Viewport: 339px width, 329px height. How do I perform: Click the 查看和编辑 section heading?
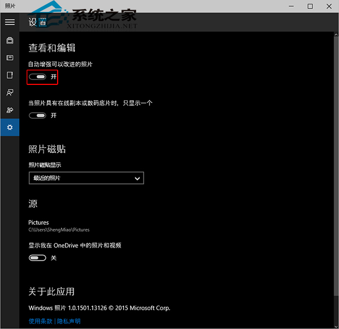51,48
